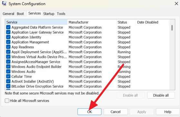
Task: Click 'AssignedAccessManager Service' name
Action: point(36,62)
